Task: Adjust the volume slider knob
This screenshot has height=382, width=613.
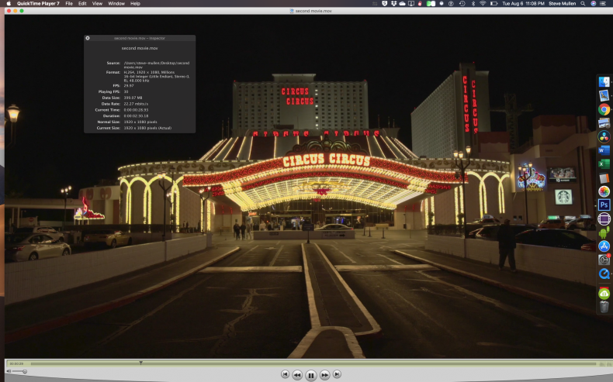Action: pyautogui.click(x=25, y=371)
